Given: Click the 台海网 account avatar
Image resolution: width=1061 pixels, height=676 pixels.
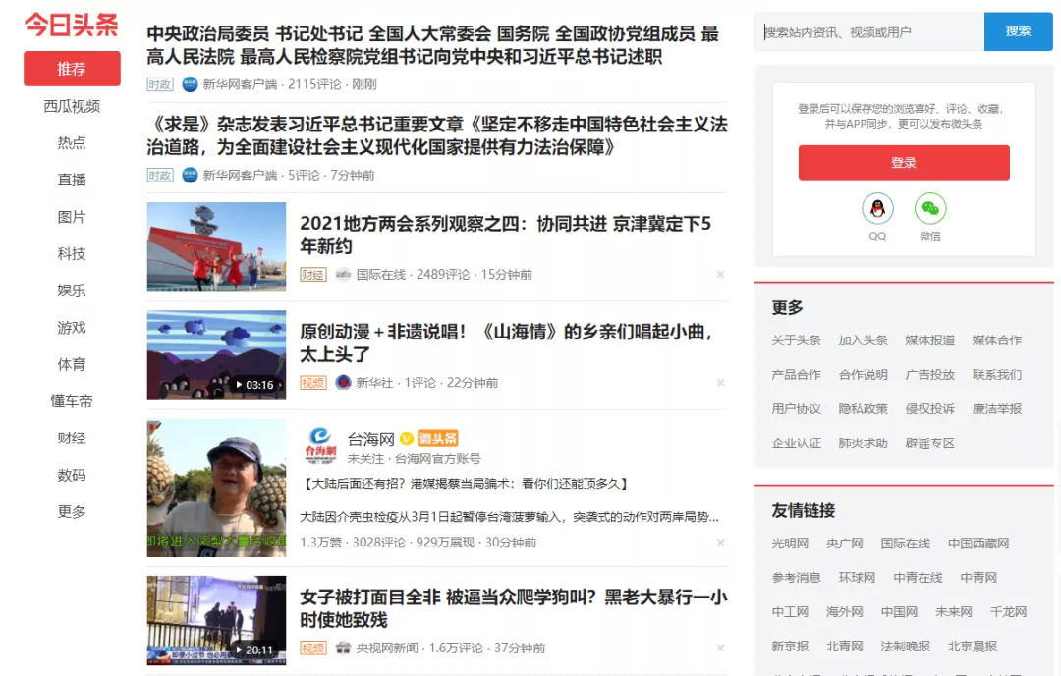Looking at the screenshot, I should (x=320, y=444).
